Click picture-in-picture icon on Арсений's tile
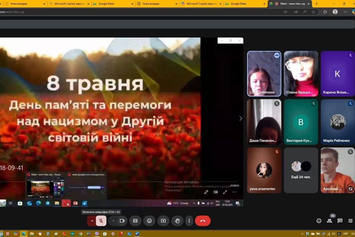 (350, 189)
